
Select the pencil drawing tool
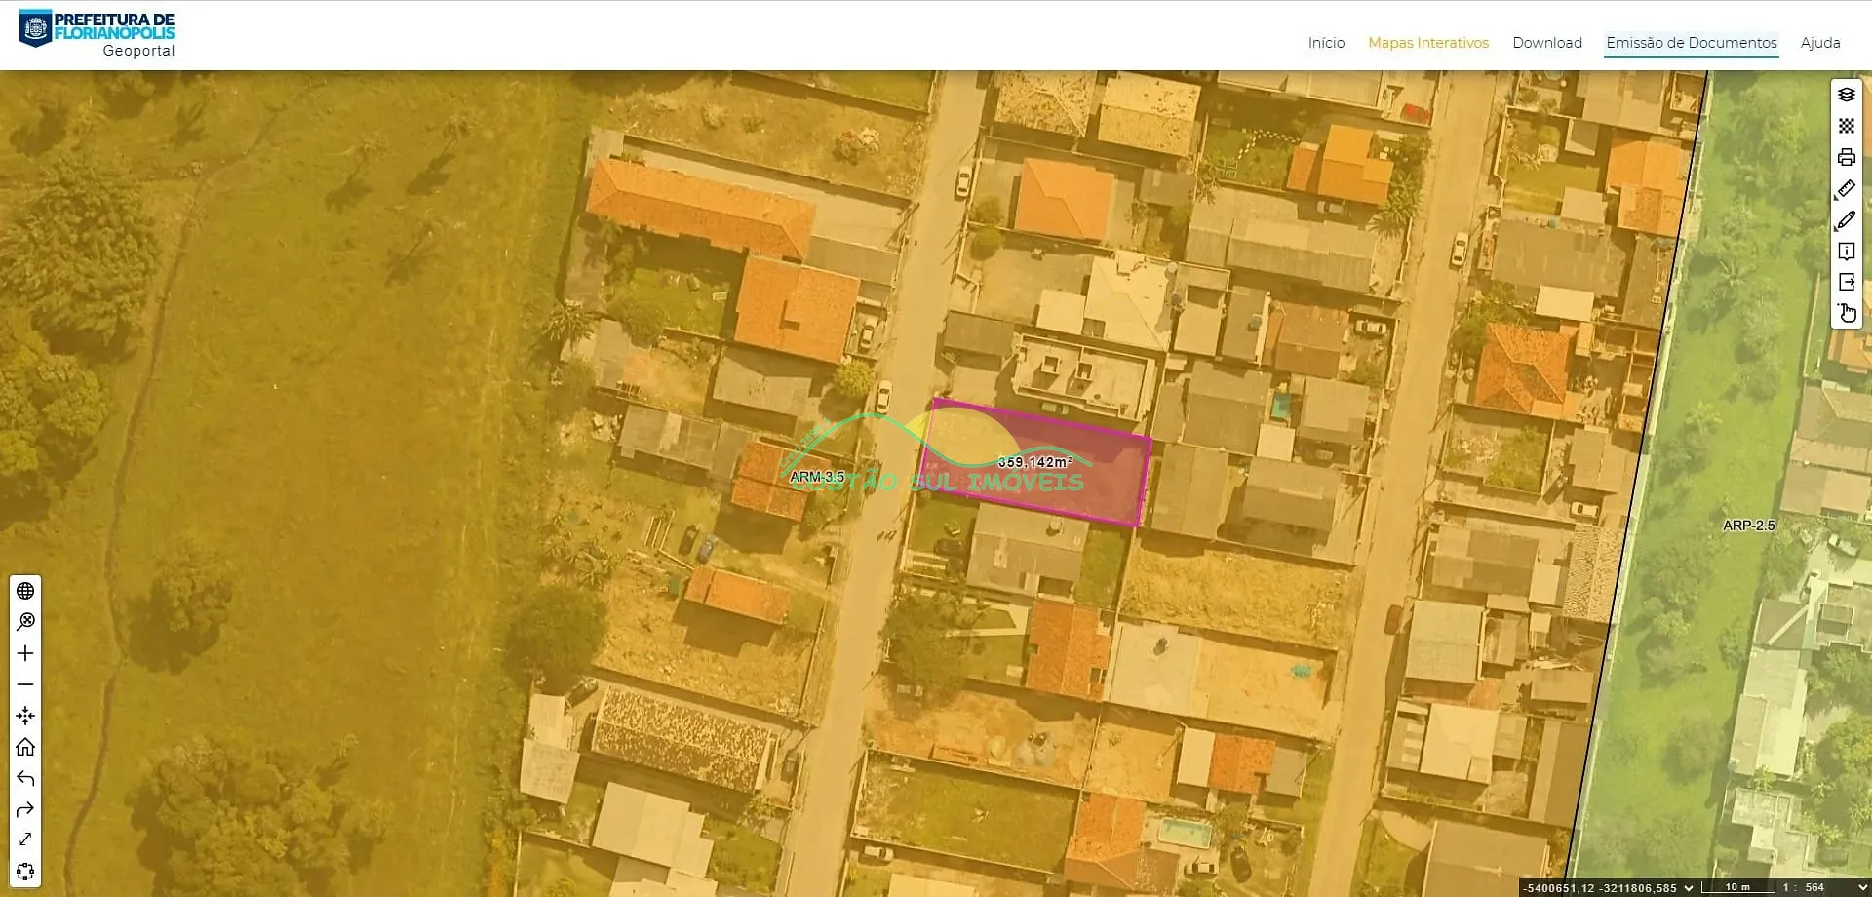point(1846,220)
